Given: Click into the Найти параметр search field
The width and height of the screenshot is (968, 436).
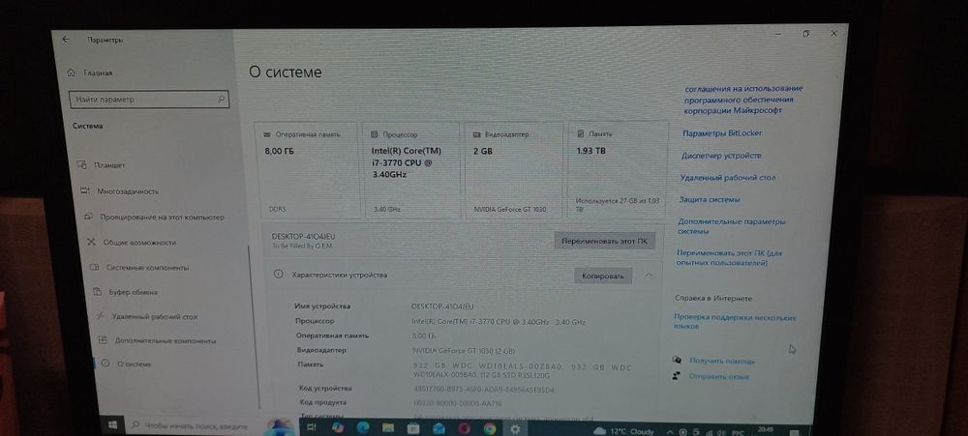Looking at the screenshot, I should (149, 99).
